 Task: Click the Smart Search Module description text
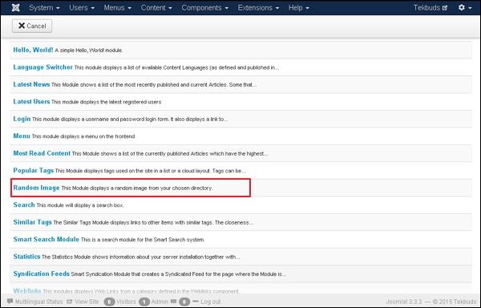(143, 240)
